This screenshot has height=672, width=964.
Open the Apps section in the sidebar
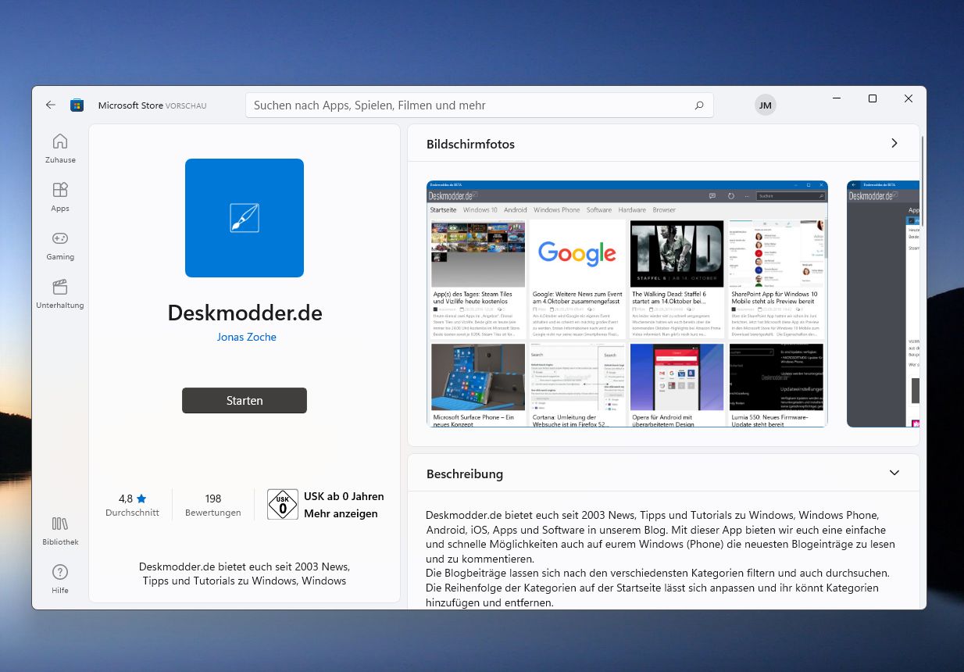[x=60, y=197]
